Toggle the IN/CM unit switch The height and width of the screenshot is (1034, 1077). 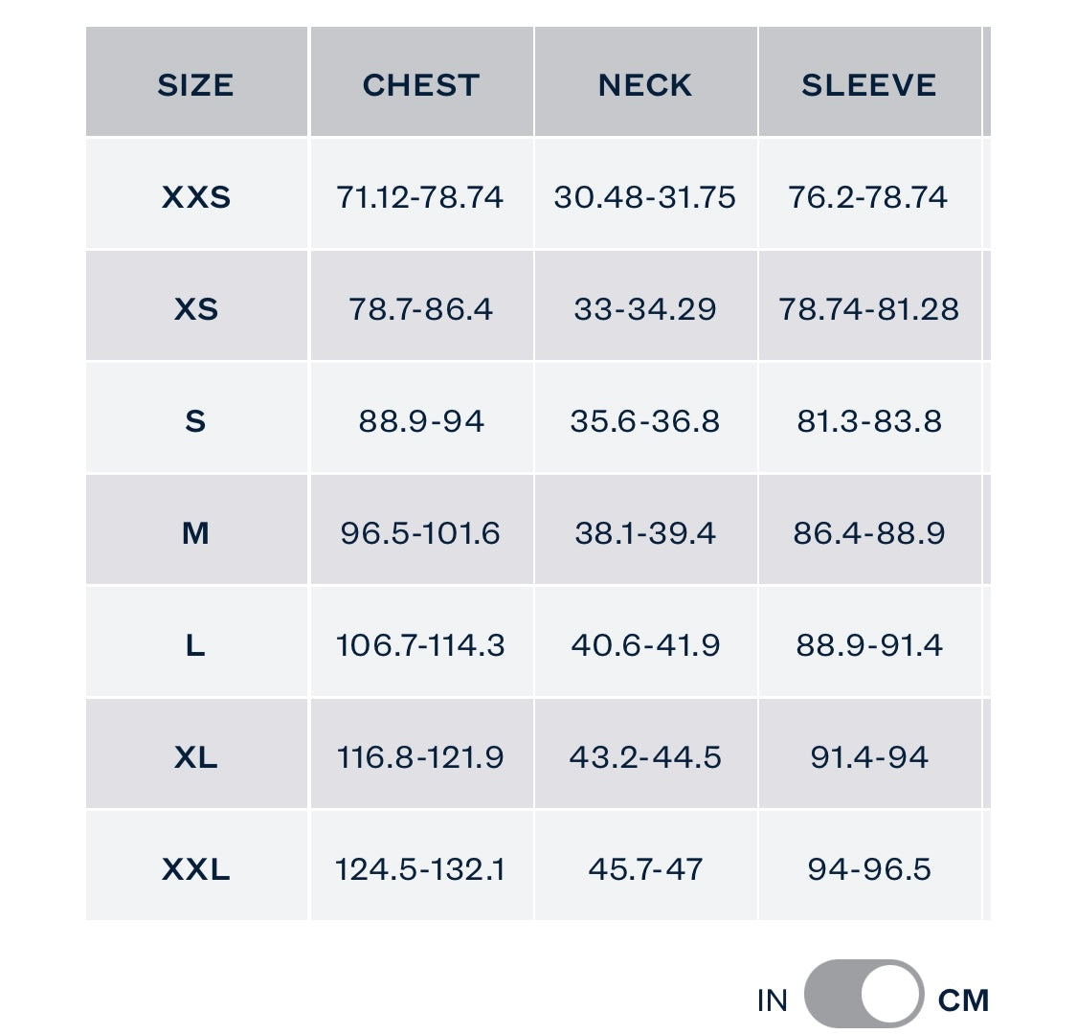tap(864, 997)
